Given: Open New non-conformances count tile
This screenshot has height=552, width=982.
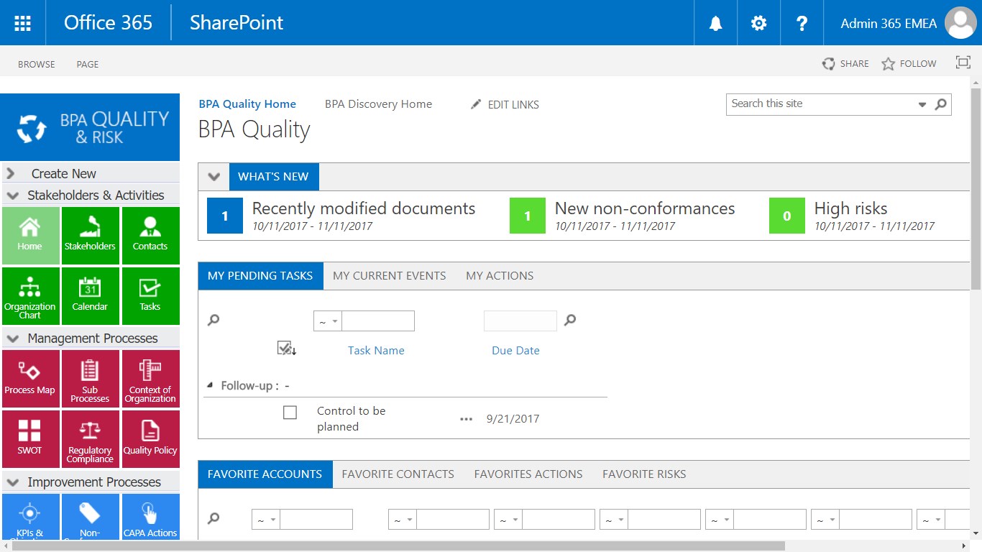Looking at the screenshot, I should pyautogui.click(x=528, y=216).
